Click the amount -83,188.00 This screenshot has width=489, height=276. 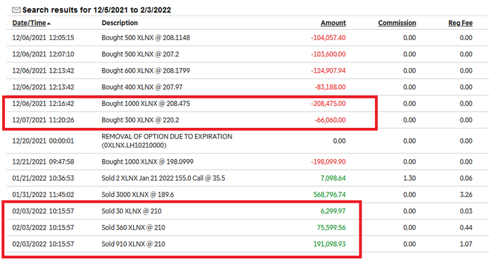(330, 87)
